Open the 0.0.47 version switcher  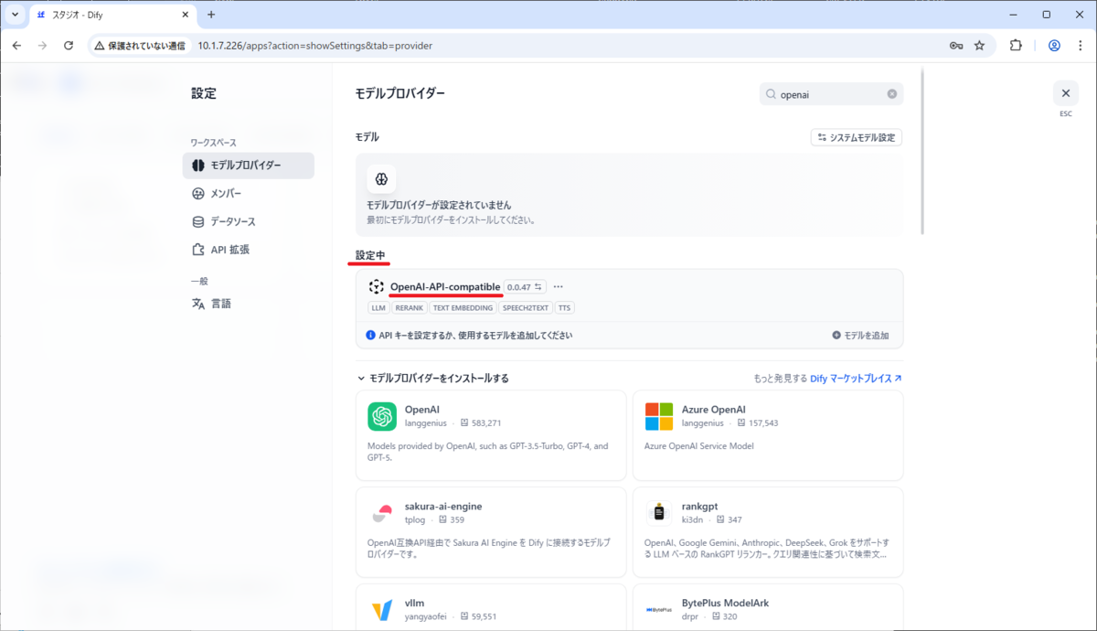(x=525, y=287)
